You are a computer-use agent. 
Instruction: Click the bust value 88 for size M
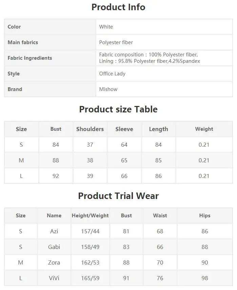pos(56,160)
